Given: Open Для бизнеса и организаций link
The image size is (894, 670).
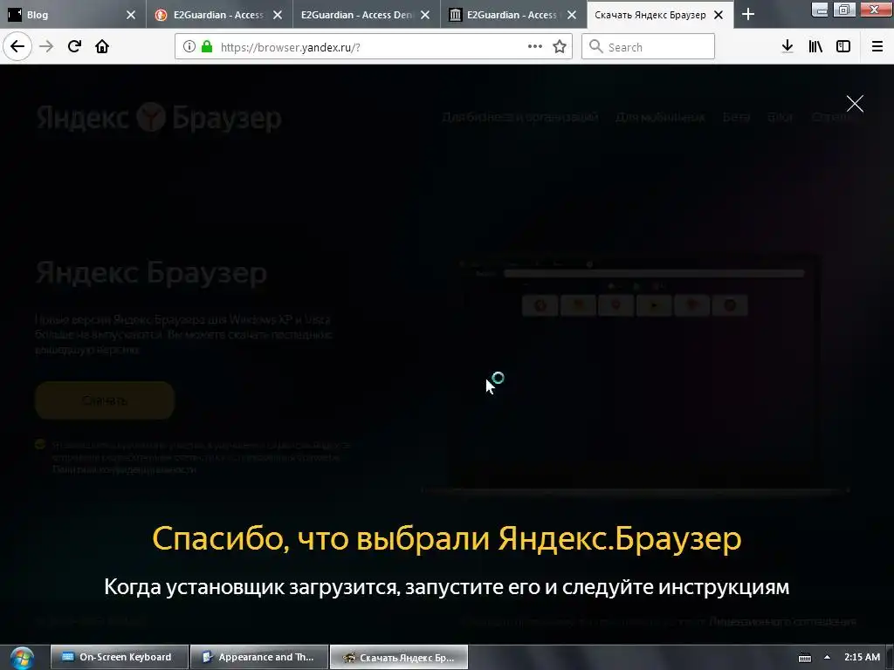Looking at the screenshot, I should click(520, 117).
